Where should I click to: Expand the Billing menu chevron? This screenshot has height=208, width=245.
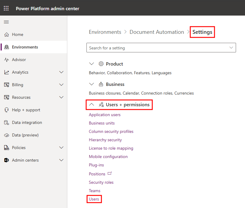click(x=61, y=85)
